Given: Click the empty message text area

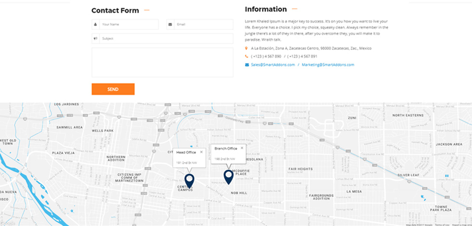Looking at the screenshot, I should coord(162,62).
